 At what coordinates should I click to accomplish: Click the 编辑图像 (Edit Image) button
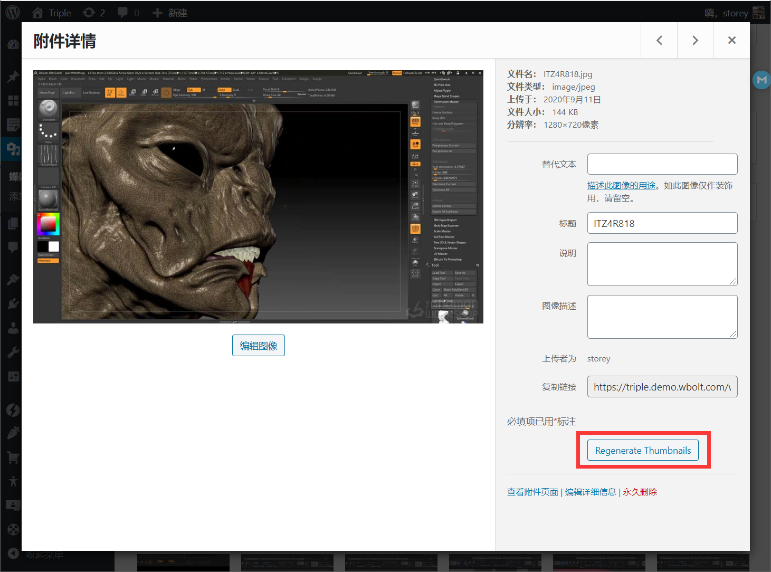pos(258,346)
